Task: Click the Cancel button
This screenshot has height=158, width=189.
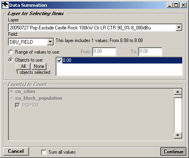Action: point(16,151)
